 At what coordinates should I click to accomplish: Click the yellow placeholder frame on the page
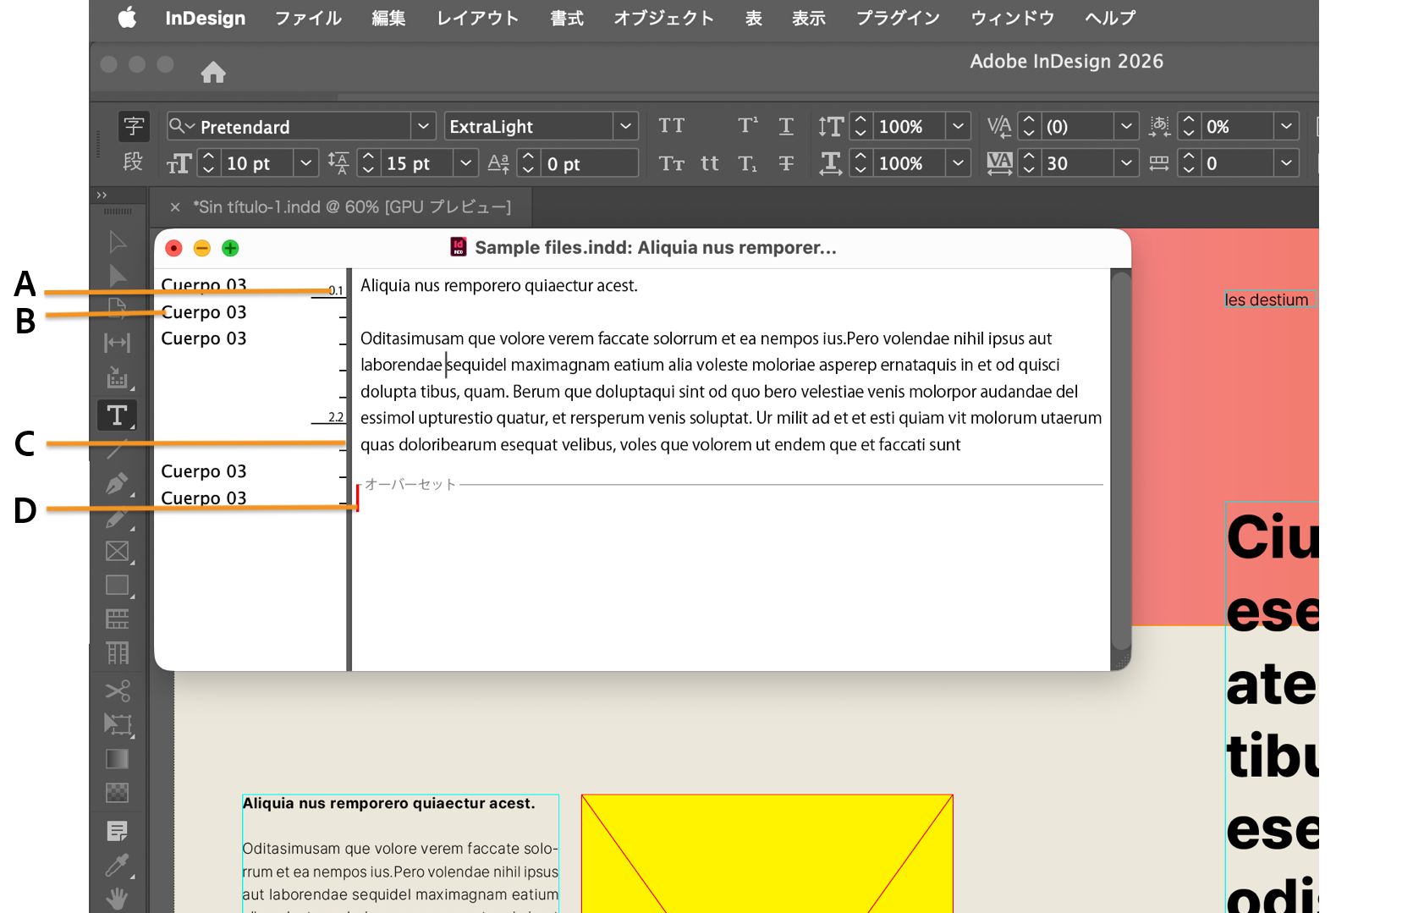[x=767, y=853]
